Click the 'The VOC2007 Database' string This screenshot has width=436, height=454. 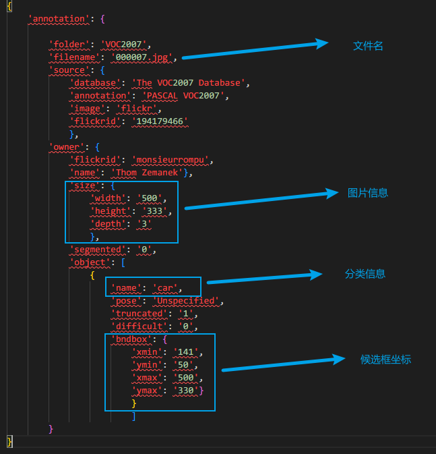point(191,83)
